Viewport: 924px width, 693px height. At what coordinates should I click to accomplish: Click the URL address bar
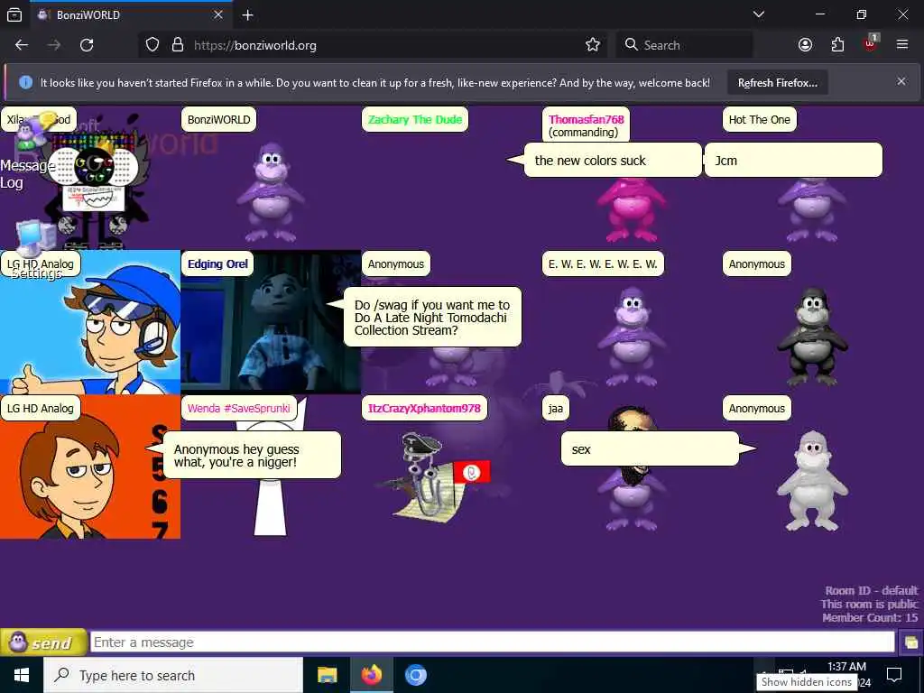pos(371,45)
